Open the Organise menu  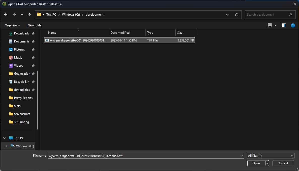(12, 25)
